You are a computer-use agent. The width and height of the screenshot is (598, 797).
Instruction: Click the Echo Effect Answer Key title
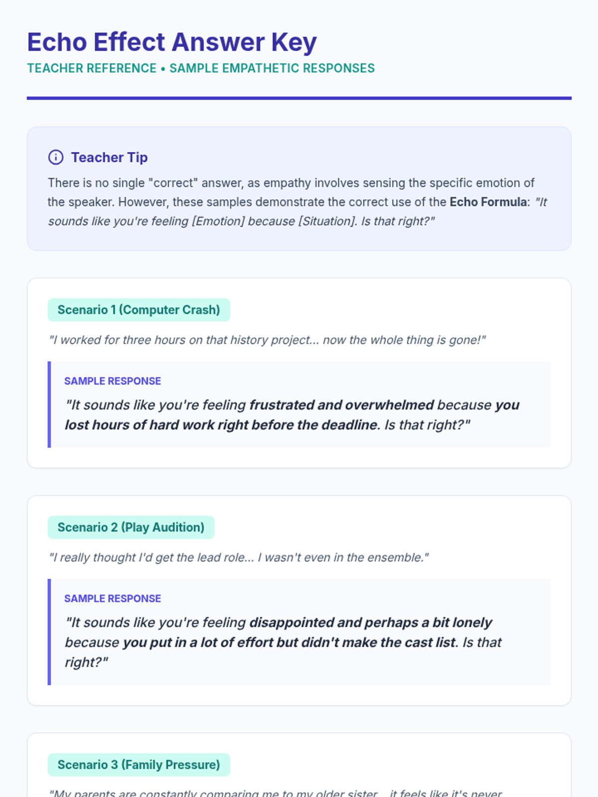pyautogui.click(x=172, y=42)
